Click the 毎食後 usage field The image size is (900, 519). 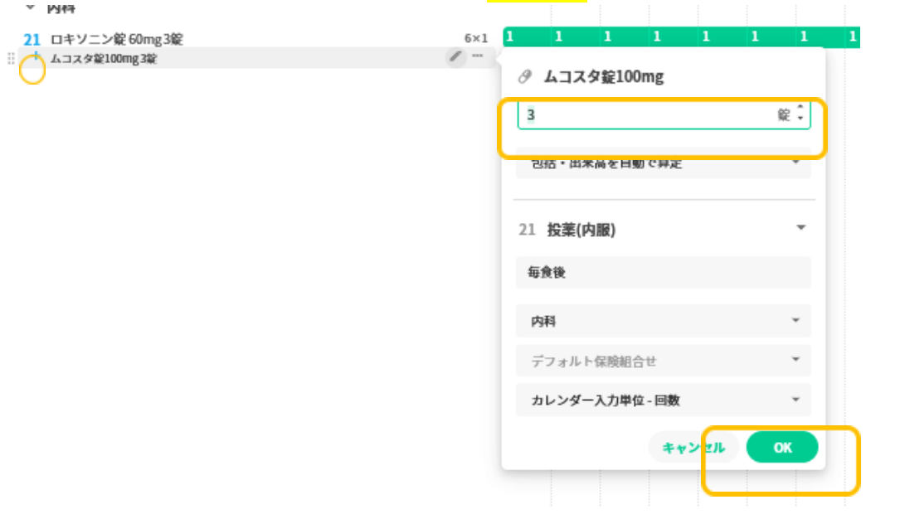[x=664, y=273]
